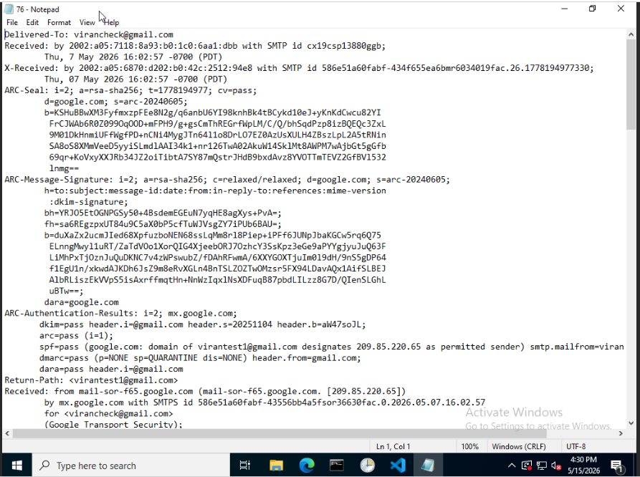Click the ARC-Authentication-Results header line
The height and width of the screenshot is (477, 640).
tap(120, 314)
